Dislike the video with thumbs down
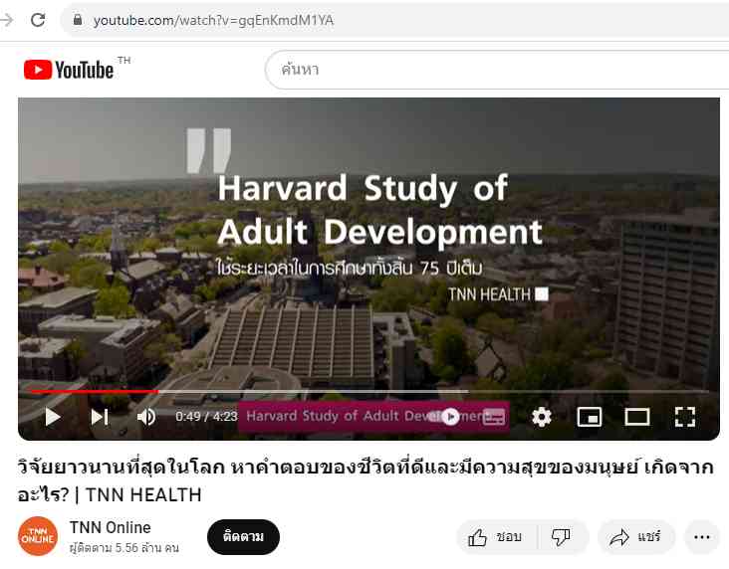Screen dimensions: 729x569 [561, 537]
